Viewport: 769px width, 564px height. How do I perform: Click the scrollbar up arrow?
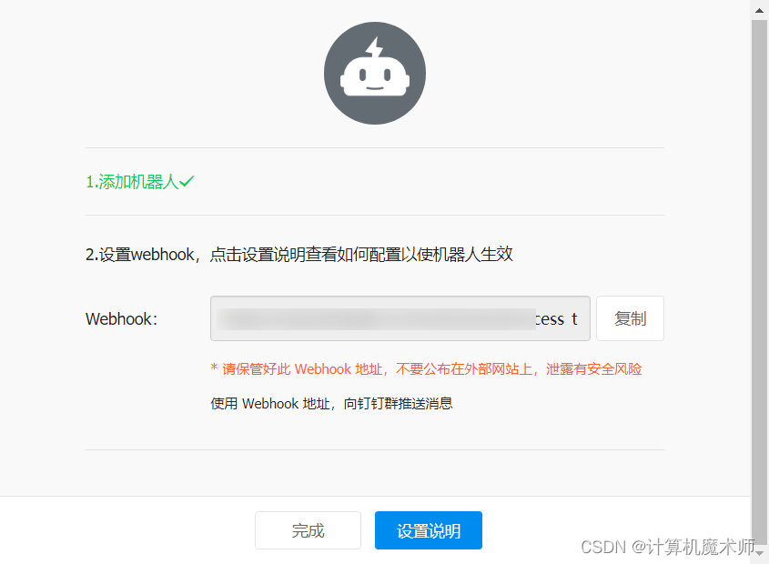[759, 10]
